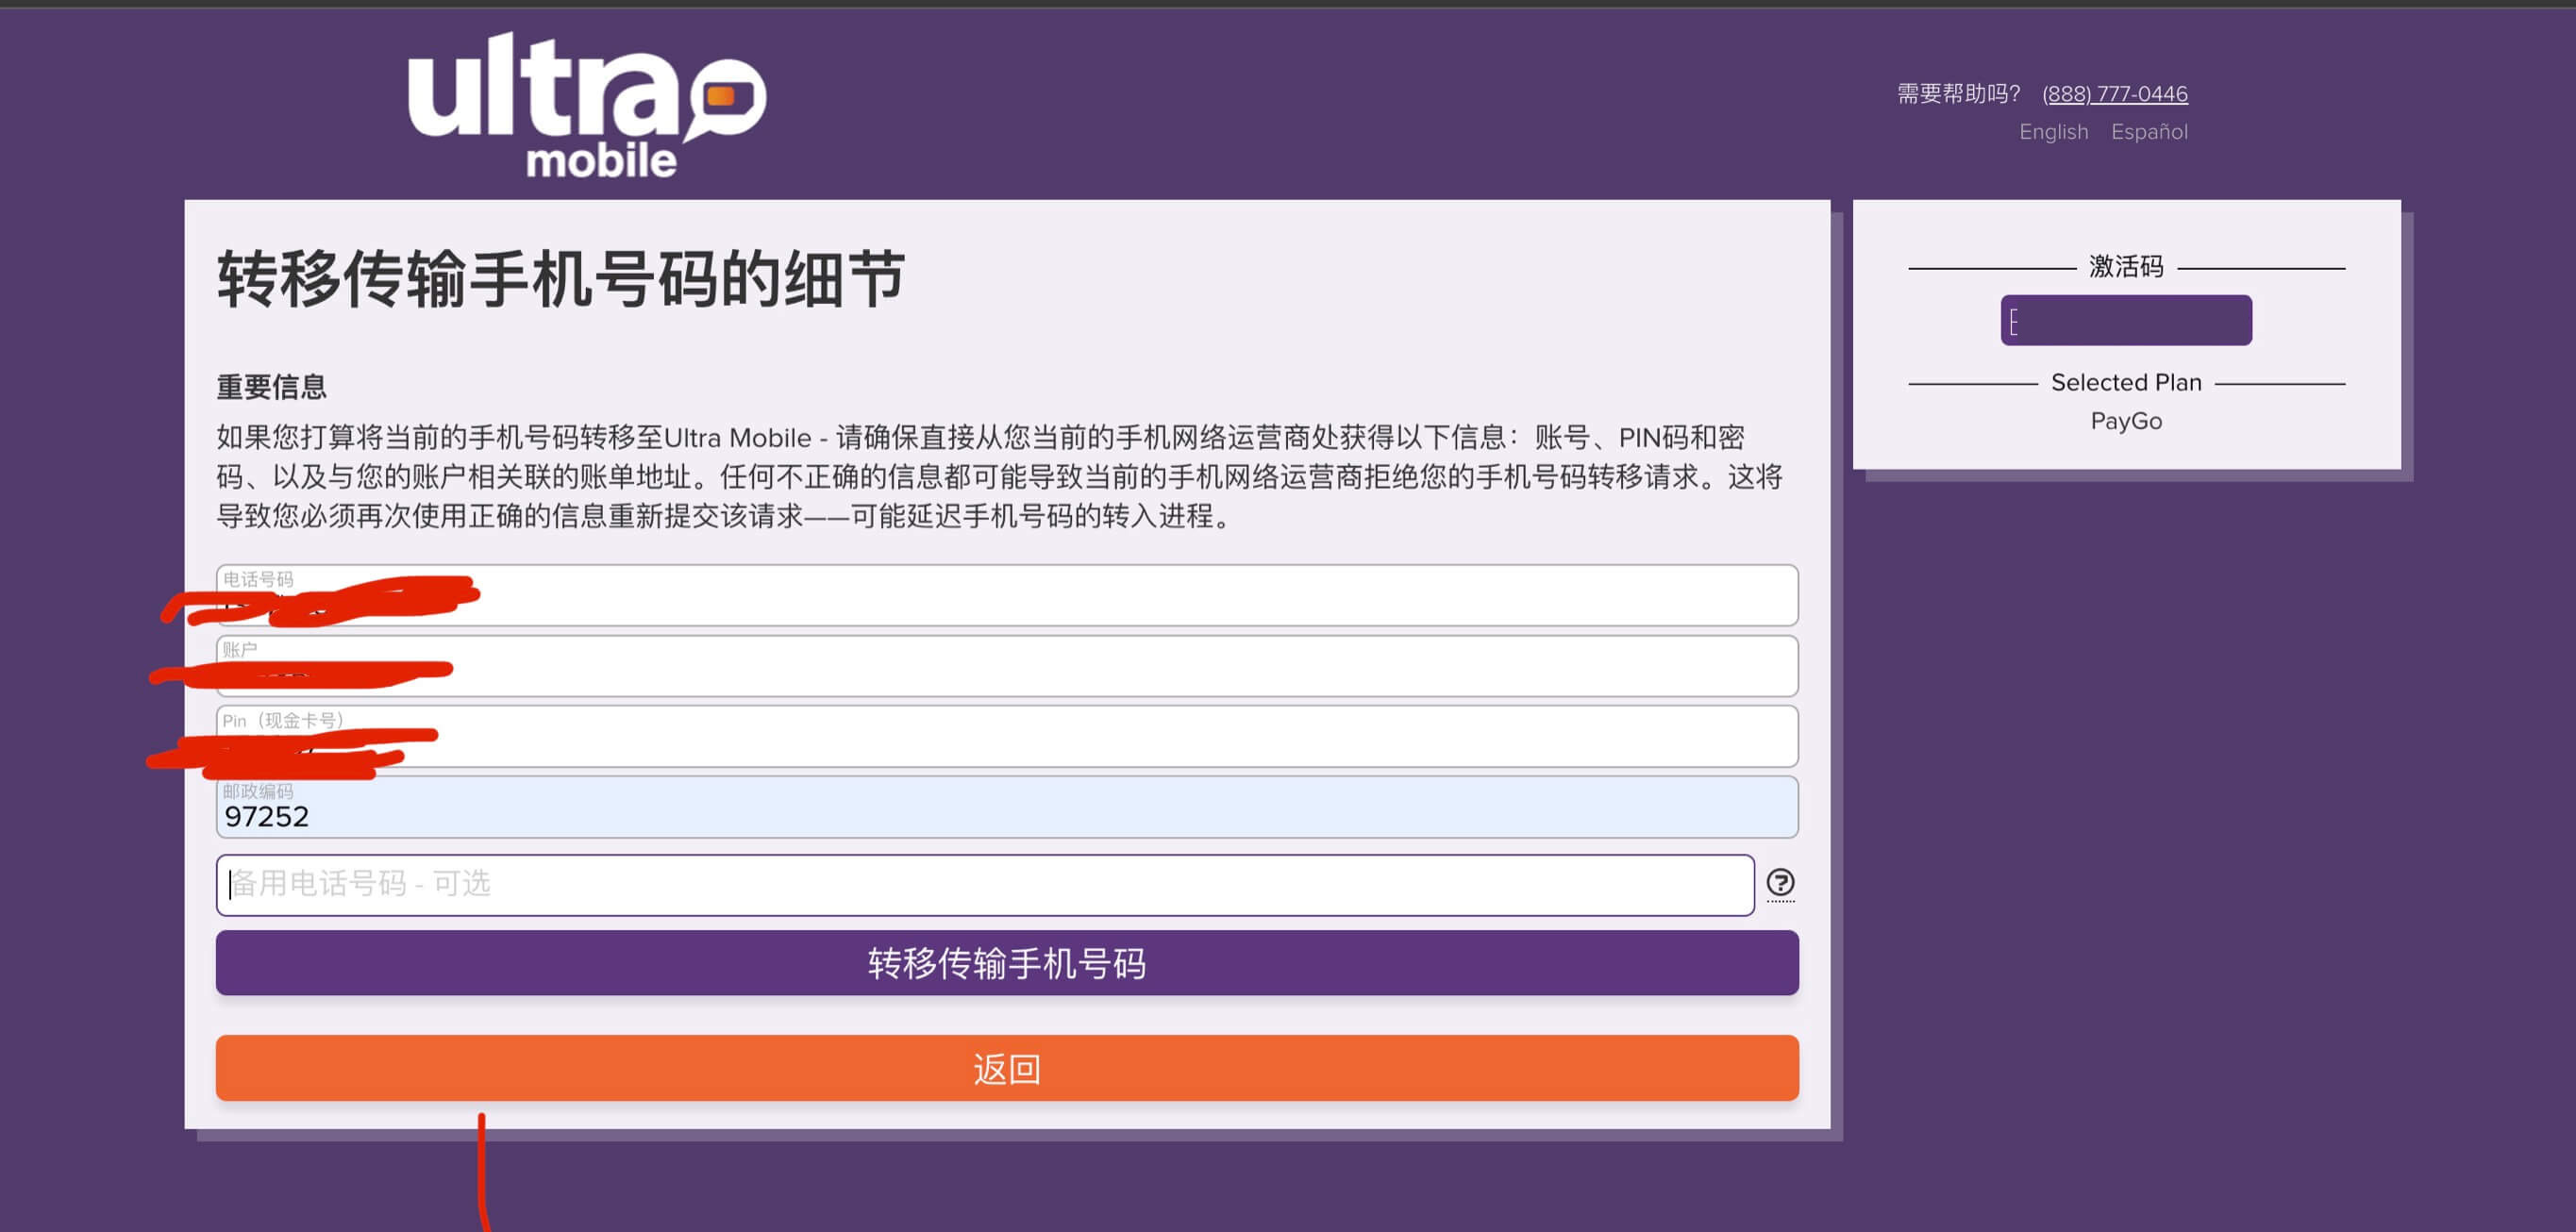The width and height of the screenshot is (2576, 1232).
Task: Click the 备用电话号码 optional phone field
Action: (985, 885)
